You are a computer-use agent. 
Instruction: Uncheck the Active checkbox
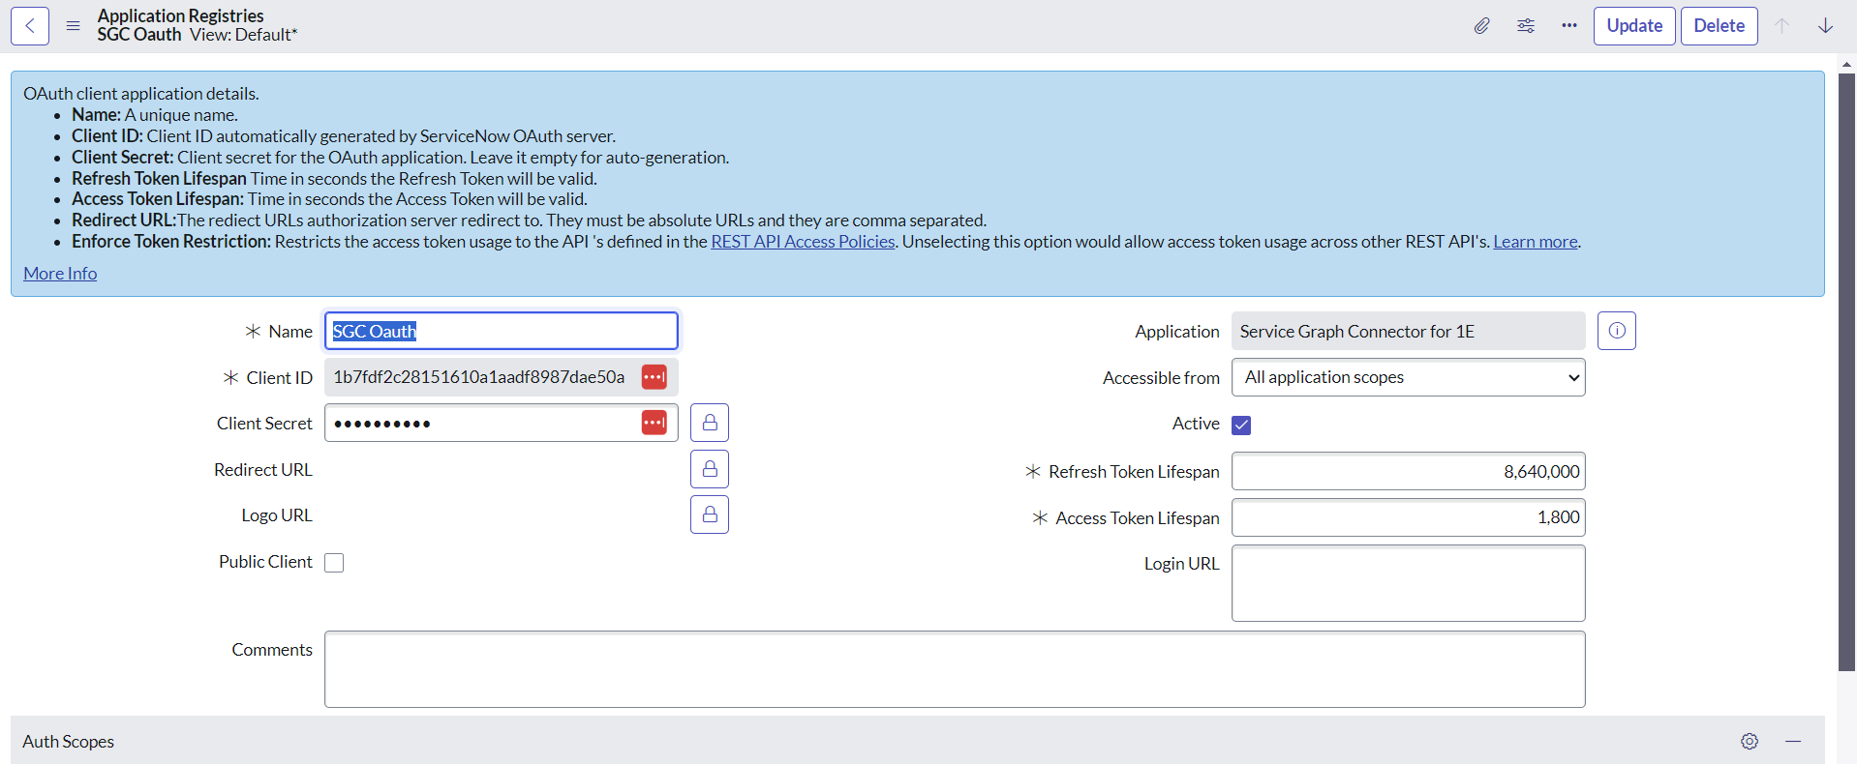click(1241, 426)
